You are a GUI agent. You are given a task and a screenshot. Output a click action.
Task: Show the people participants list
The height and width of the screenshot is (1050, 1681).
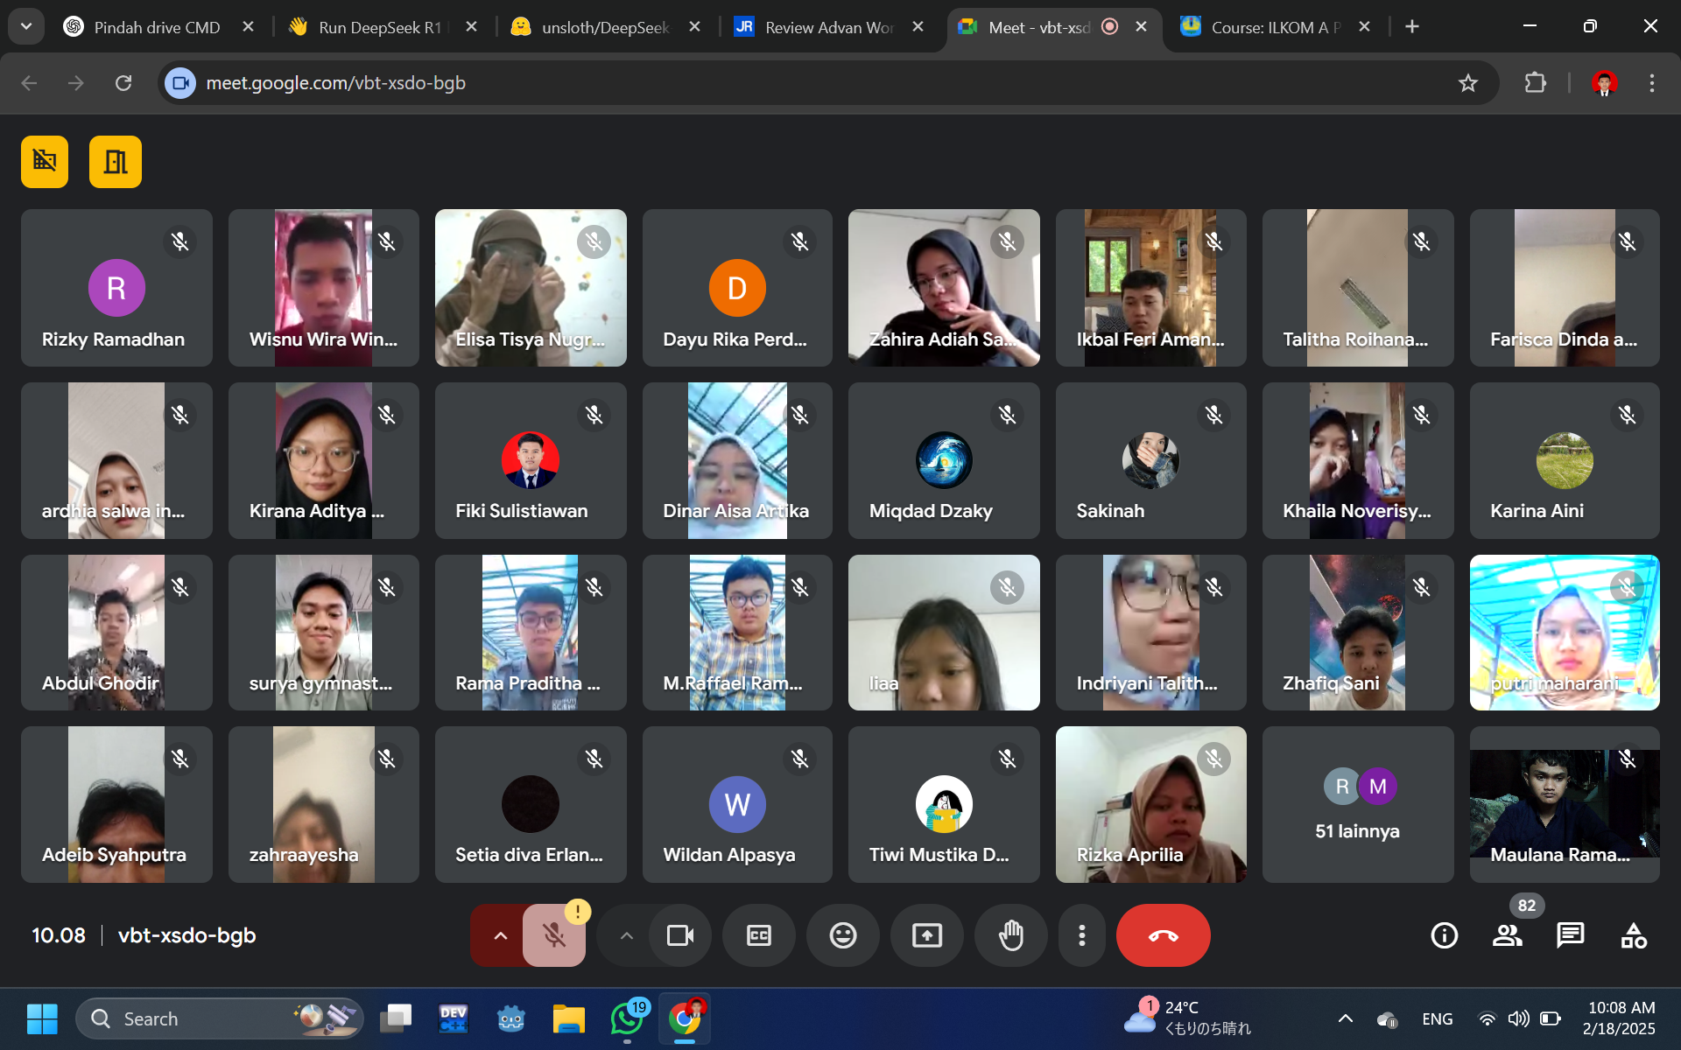click(1507, 935)
